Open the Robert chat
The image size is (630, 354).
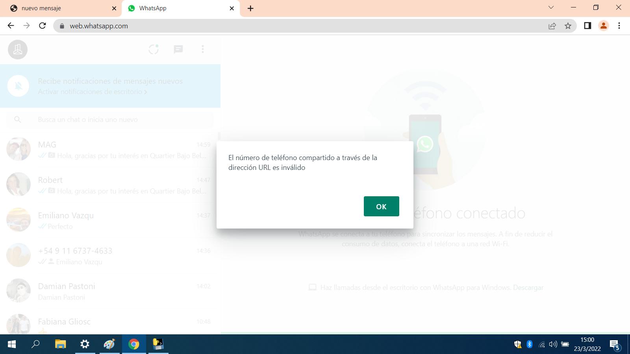click(110, 184)
